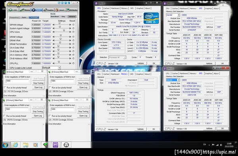
Task: Open Windows Media Player taskbar icon
Action: [35, 145]
